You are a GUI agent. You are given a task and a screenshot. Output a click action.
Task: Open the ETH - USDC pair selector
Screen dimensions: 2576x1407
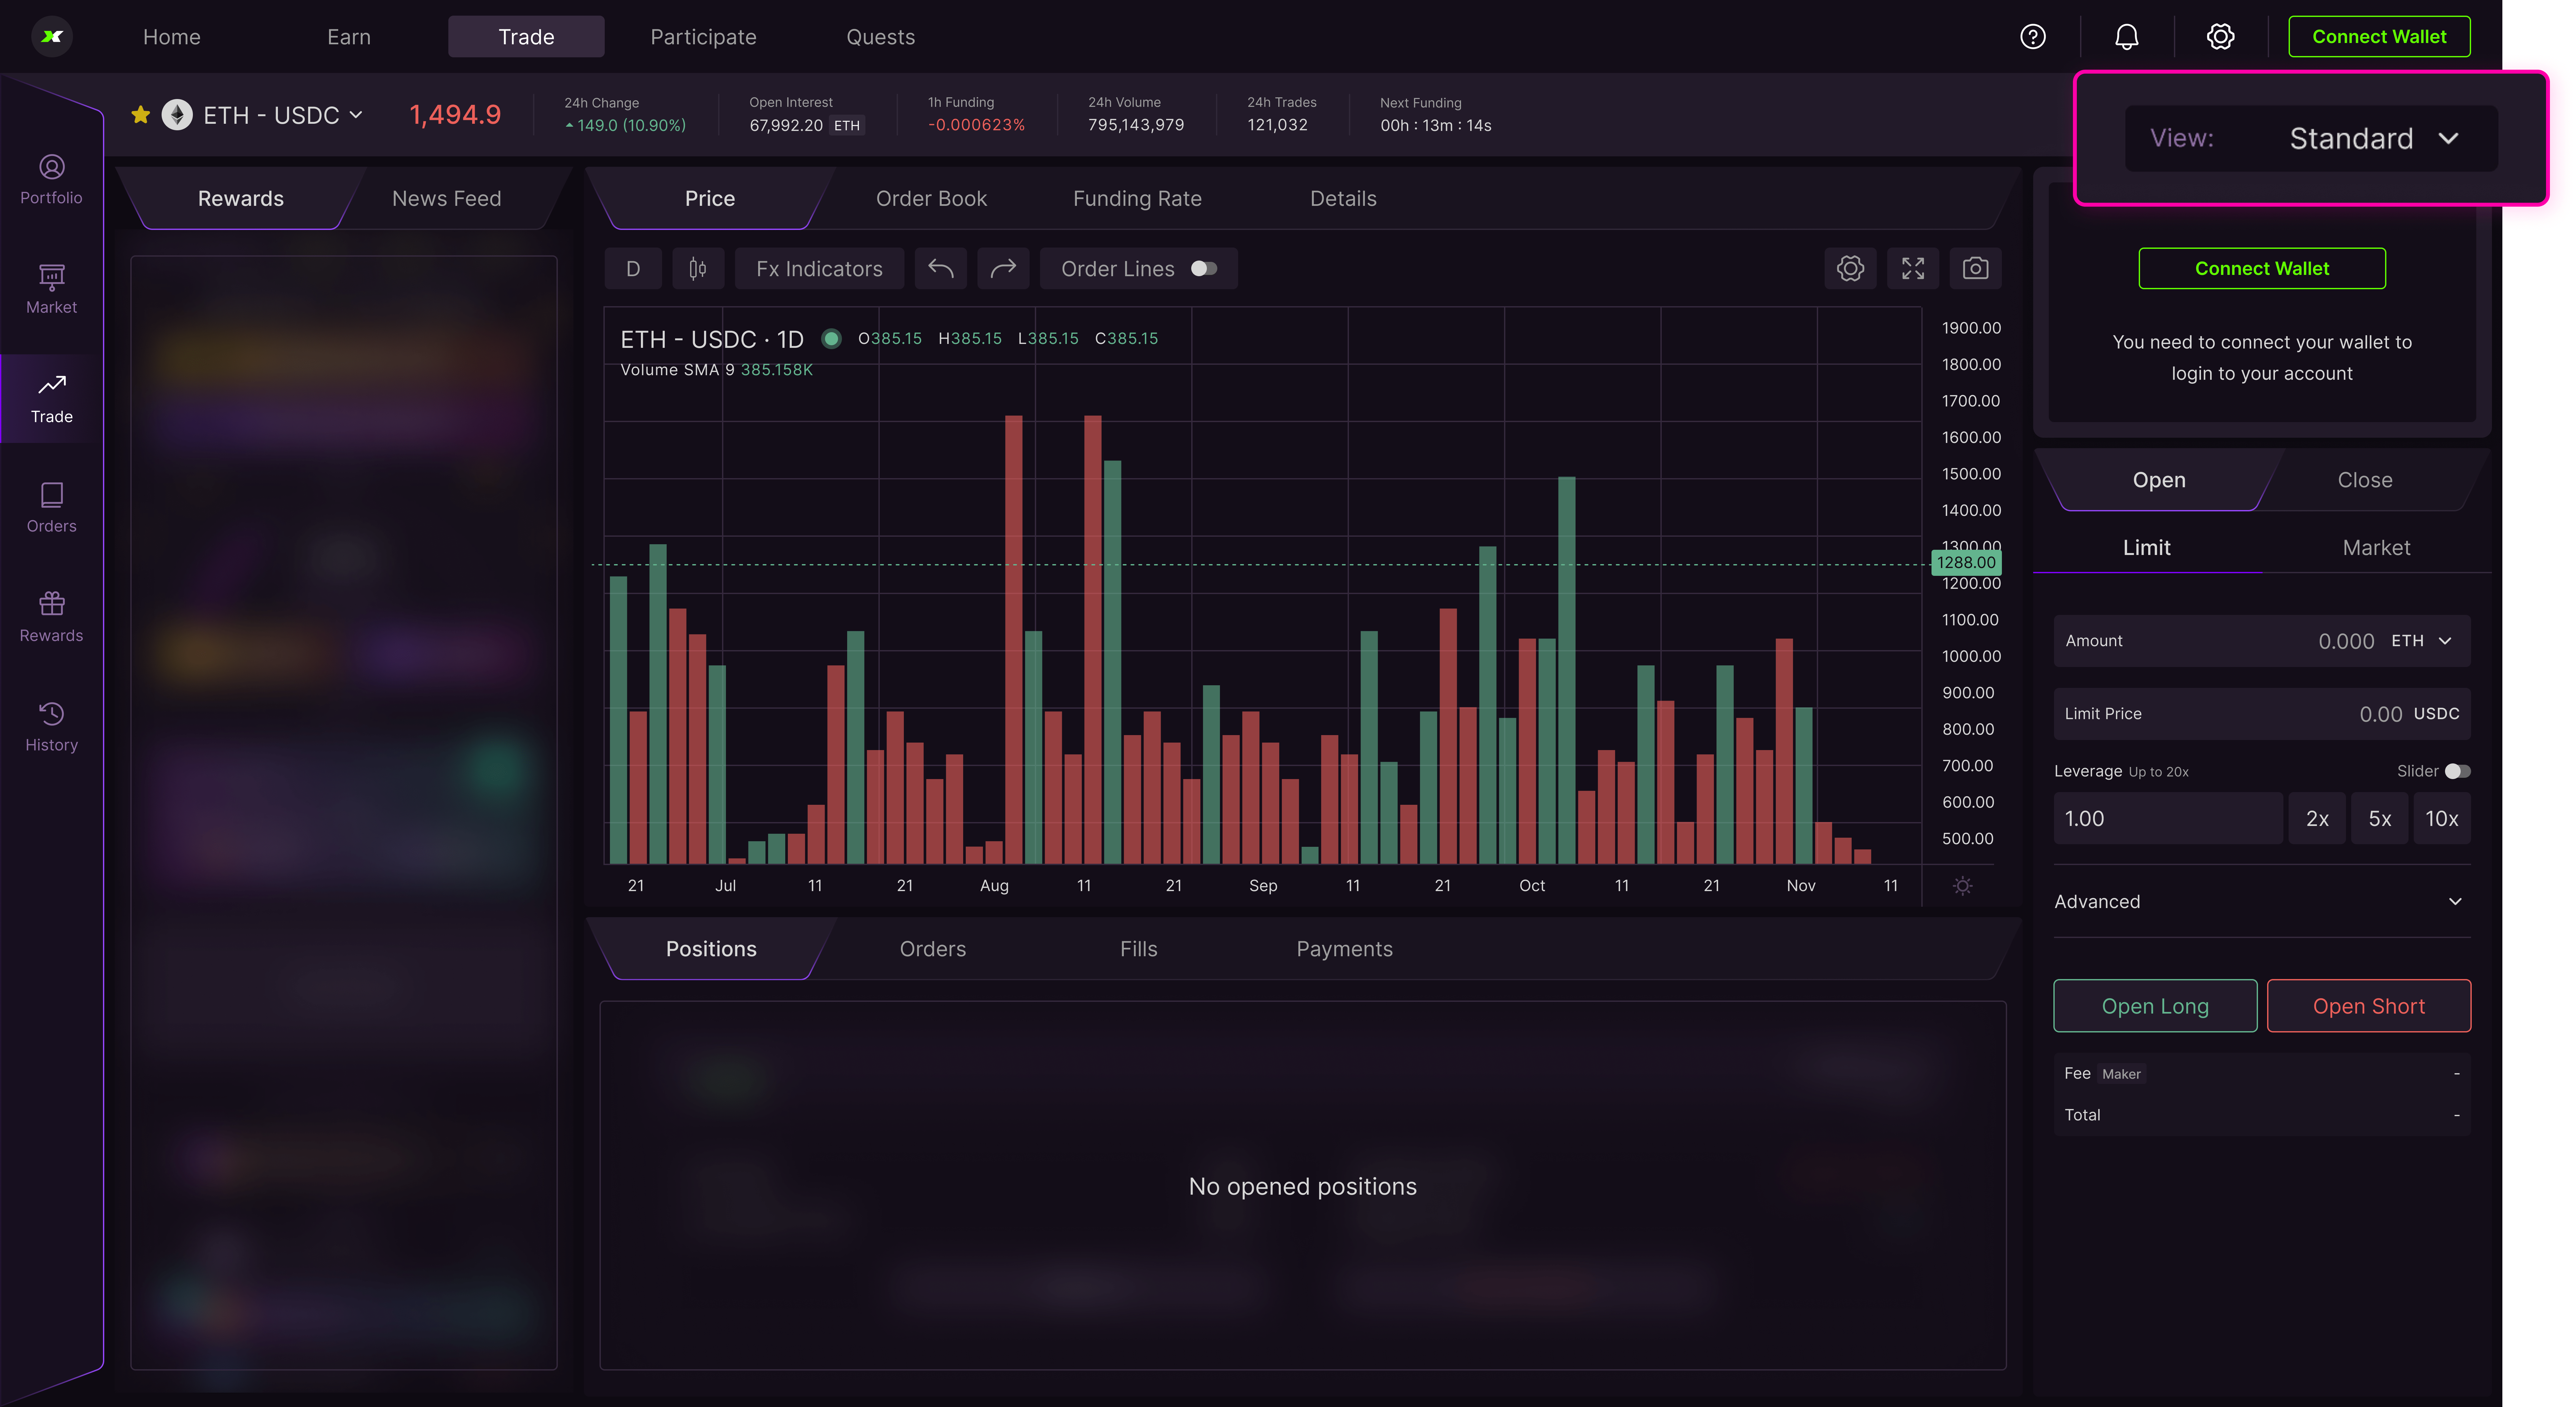tap(283, 115)
